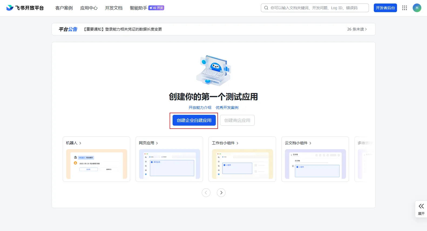This screenshot has height=231, width=427.
Task: Open the 优秀开发案例 link
Action: 227,108
